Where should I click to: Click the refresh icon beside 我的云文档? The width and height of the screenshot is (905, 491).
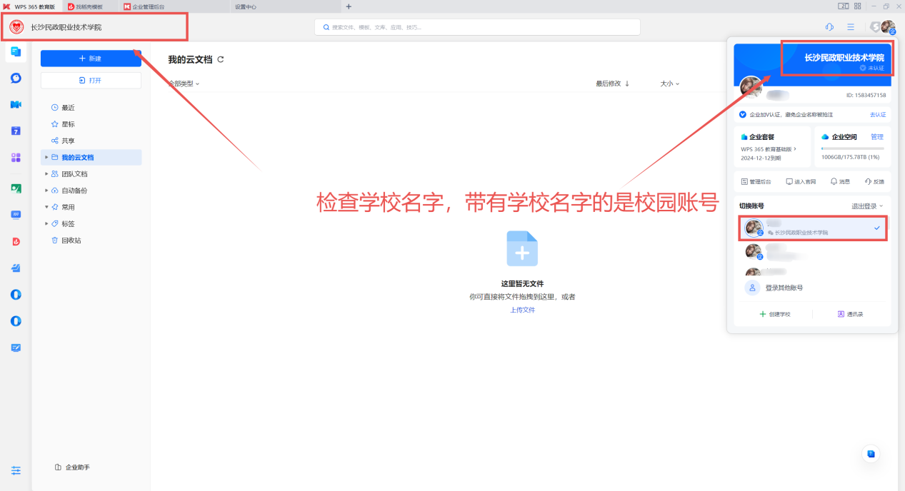tap(221, 59)
